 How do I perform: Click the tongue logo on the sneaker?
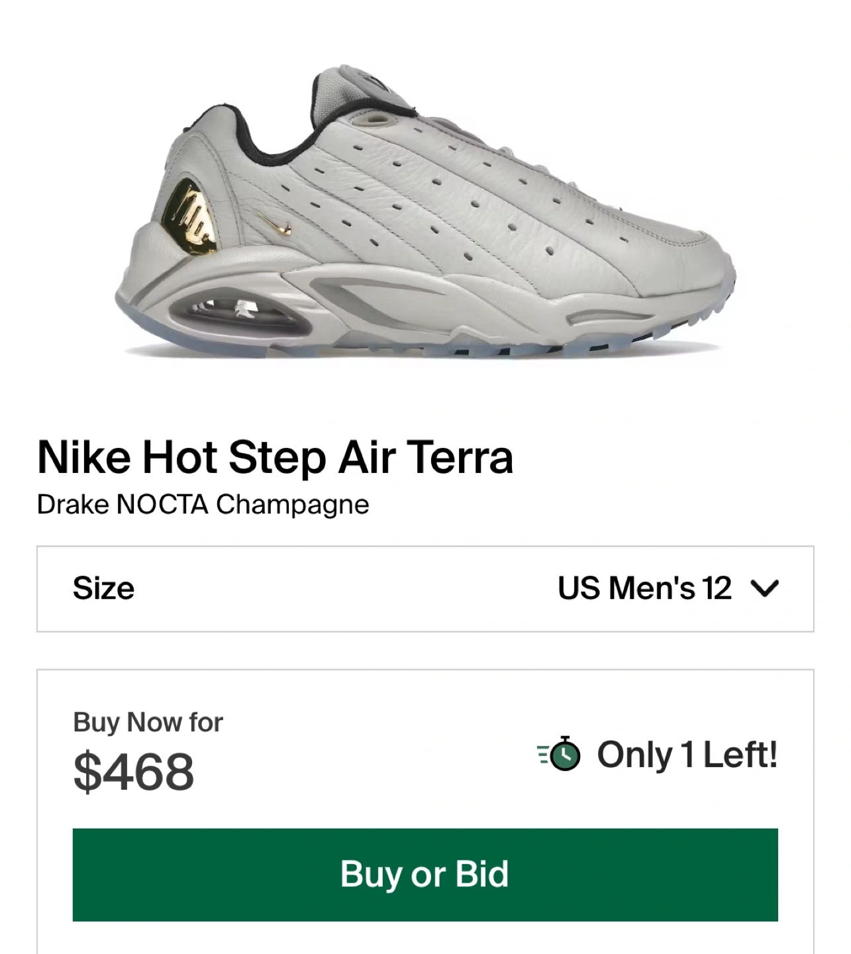[379, 81]
